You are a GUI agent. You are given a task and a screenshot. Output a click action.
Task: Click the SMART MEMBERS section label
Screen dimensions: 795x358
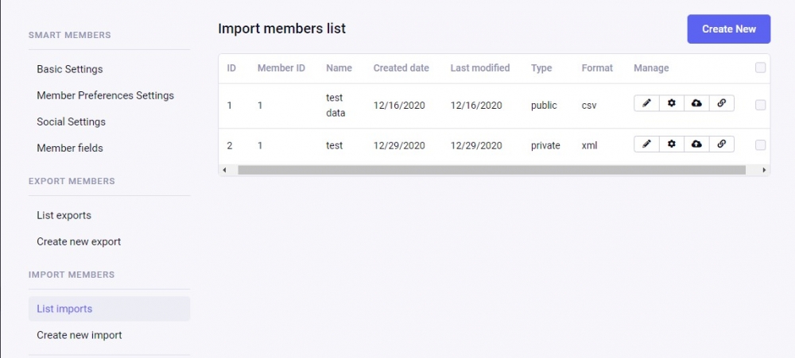point(69,35)
